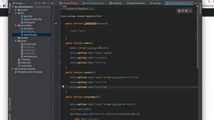Hide the Project tool window
The height and width of the screenshot is (120, 214).
48,3
